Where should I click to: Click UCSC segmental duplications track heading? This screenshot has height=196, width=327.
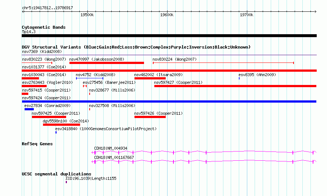pos(57,174)
